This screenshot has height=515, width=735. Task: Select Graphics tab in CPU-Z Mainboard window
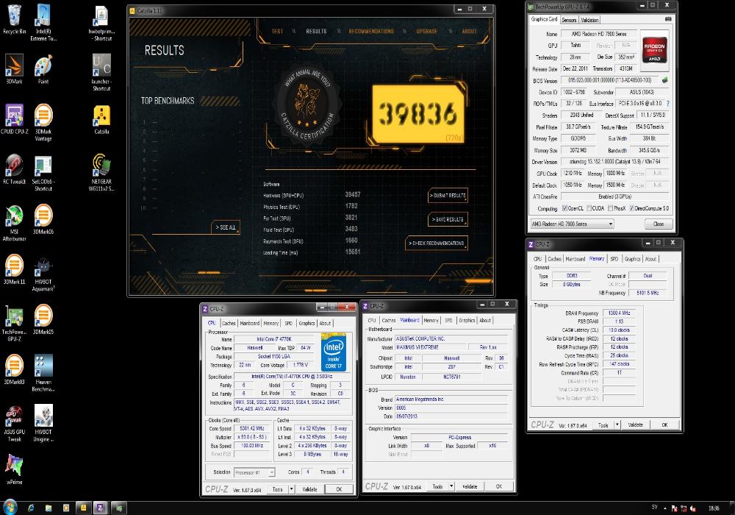pos(467,320)
